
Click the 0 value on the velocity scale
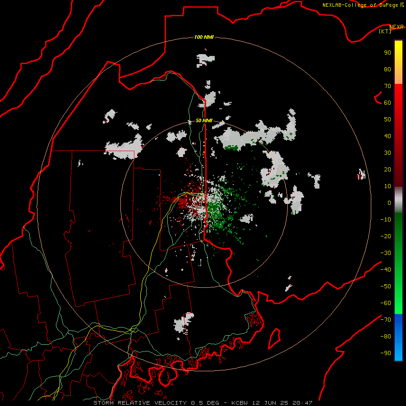pos(389,203)
